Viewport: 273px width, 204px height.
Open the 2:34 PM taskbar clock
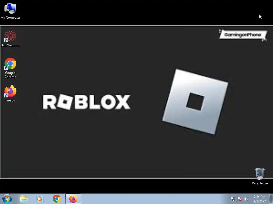(259, 199)
